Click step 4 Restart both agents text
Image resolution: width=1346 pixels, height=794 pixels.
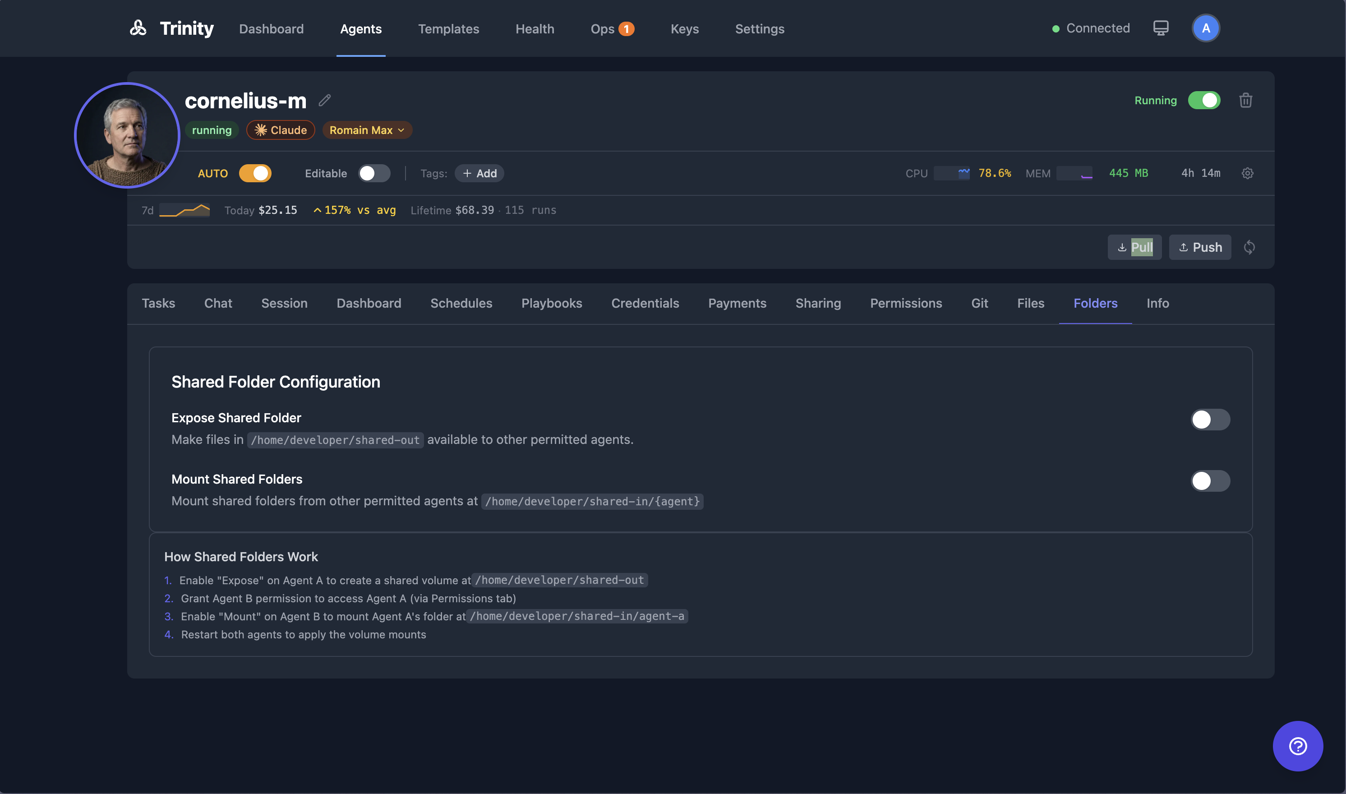pos(303,635)
